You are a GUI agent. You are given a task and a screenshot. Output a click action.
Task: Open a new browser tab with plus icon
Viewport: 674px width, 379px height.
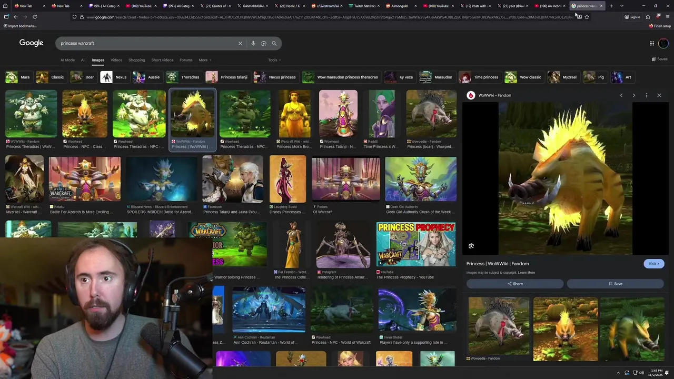pos(611,6)
